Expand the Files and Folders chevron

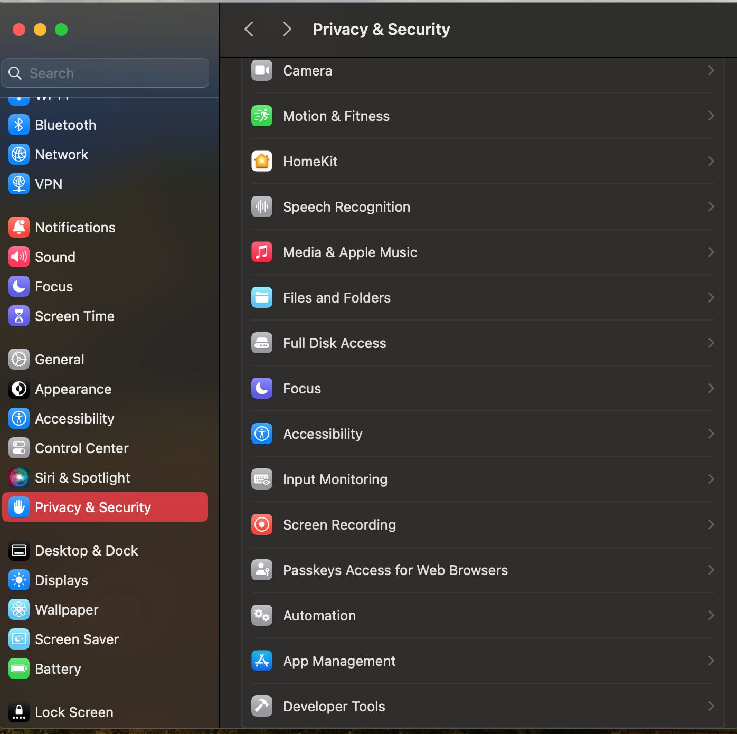click(711, 298)
